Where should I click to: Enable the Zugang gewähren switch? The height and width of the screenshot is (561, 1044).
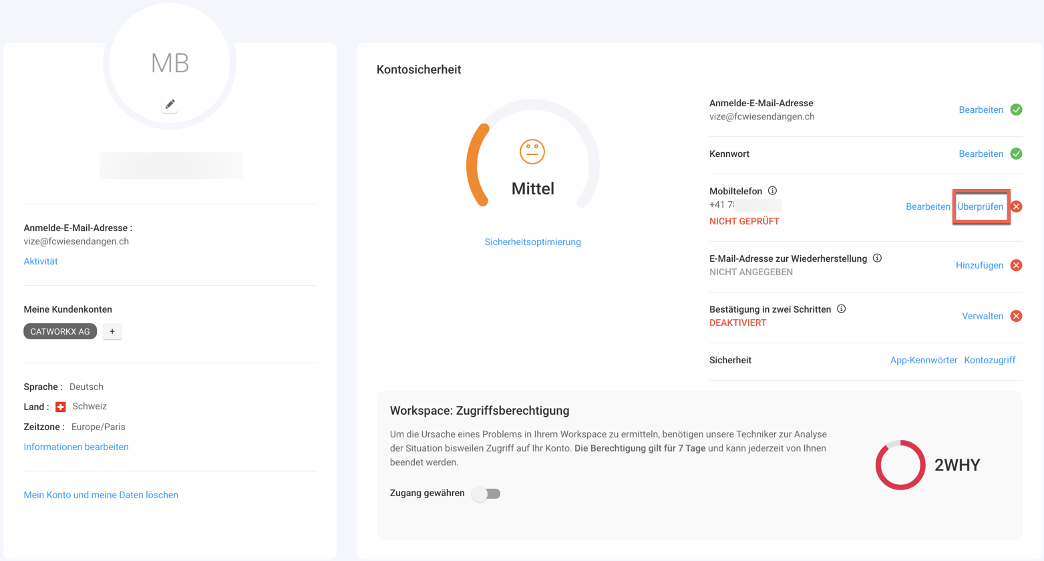coord(486,494)
